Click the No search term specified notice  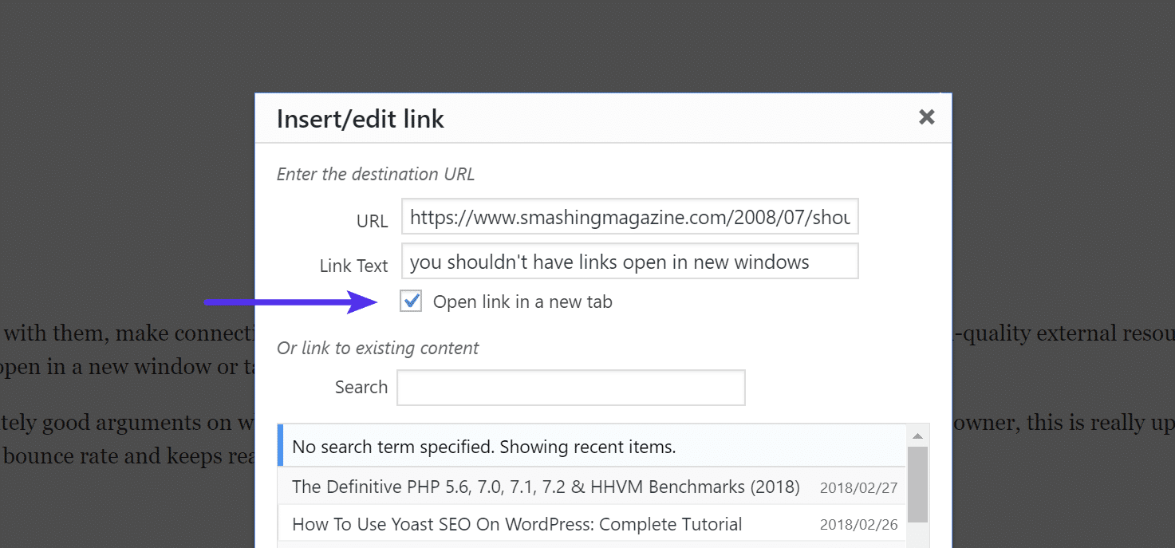point(483,446)
